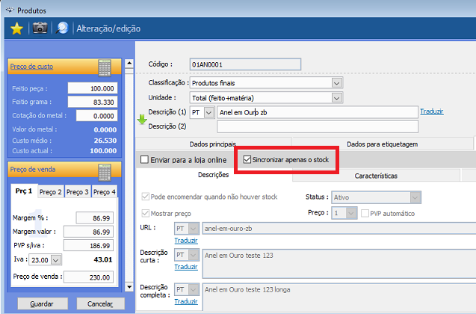Image resolution: width=476 pixels, height=314 pixels.
Task: Open the Iva rate dropdown
Action: [56, 260]
